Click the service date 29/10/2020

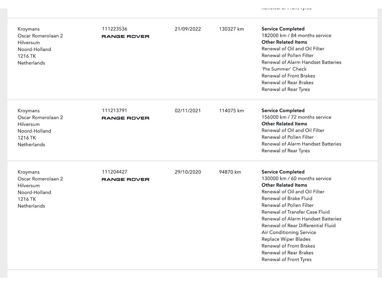188,172
